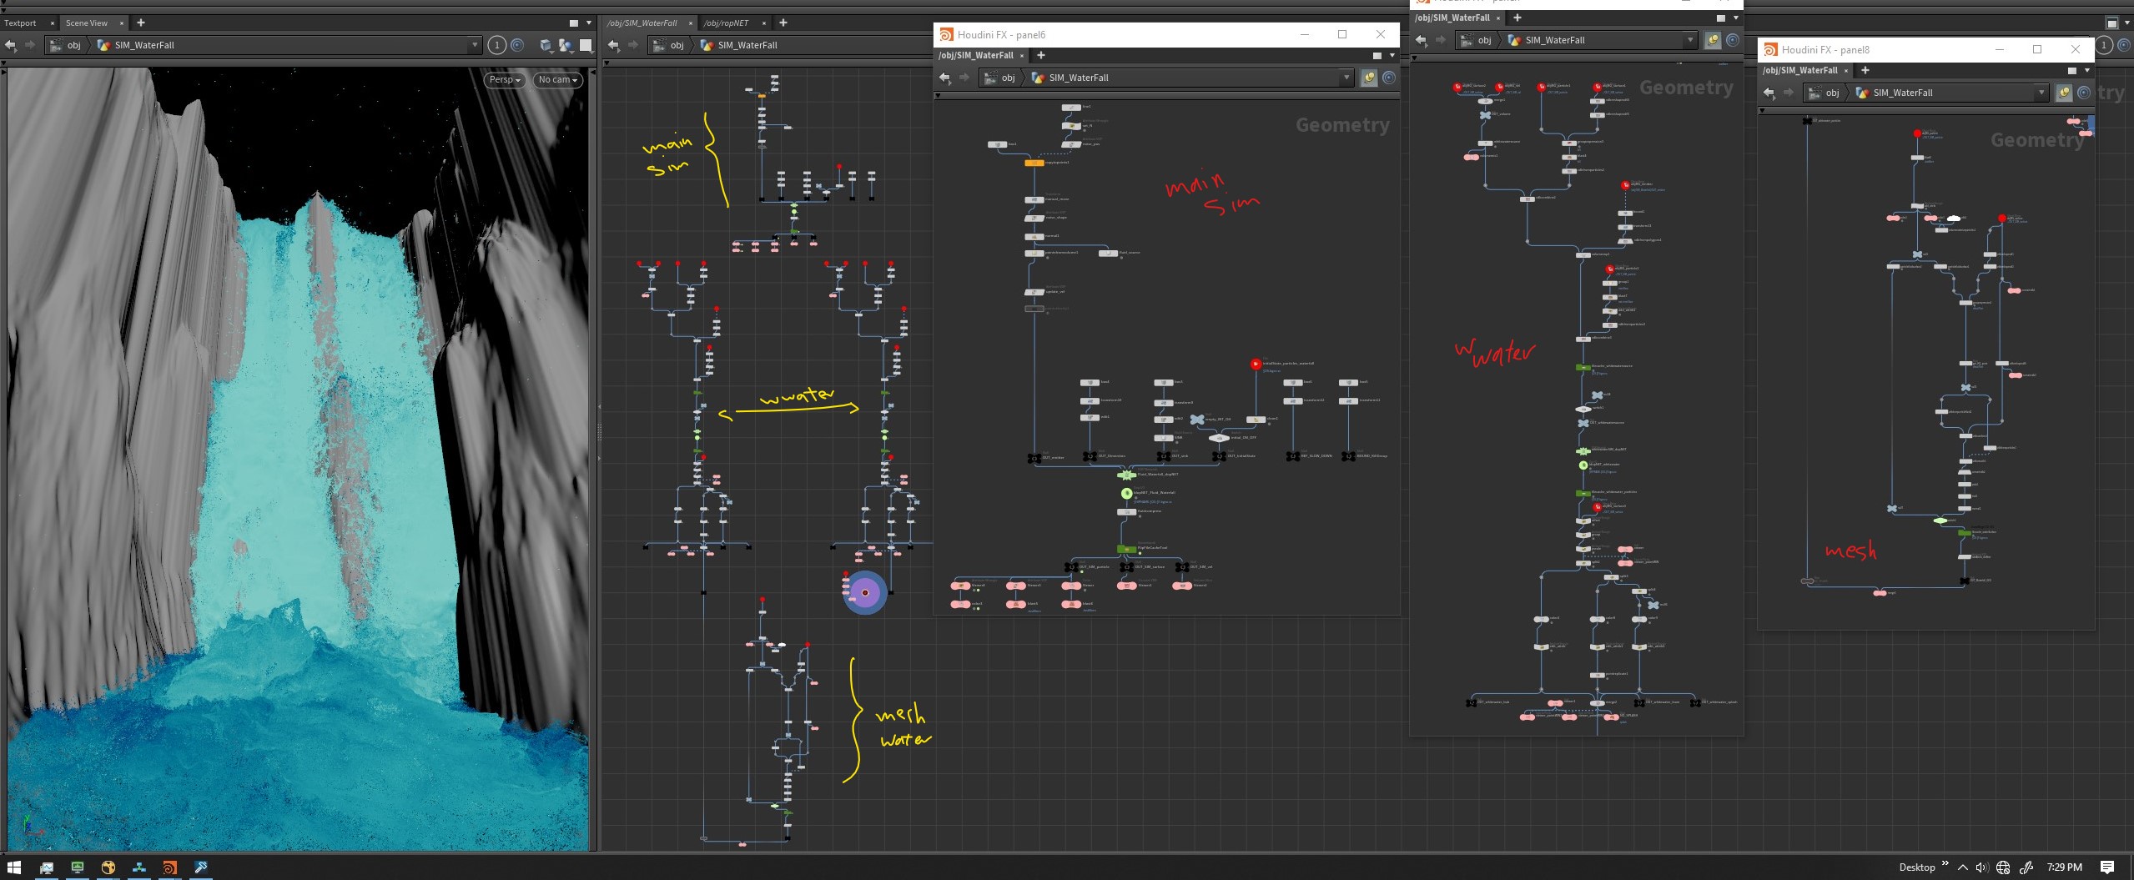Screen dimensions: 2134x880
Task: Expand path dropdown in panel6 window
Action: [1346, 78]
